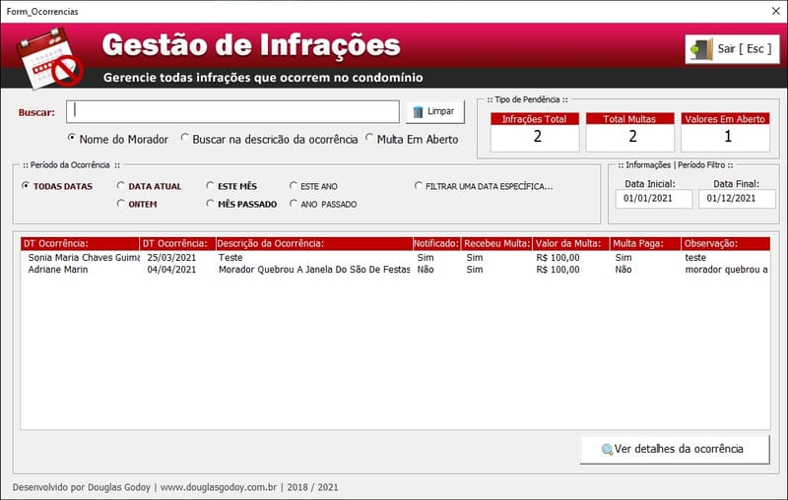Click the magnifier Ver detalhes da ocorrência button
The image size is (788, 500).
[x=675, y=450]
